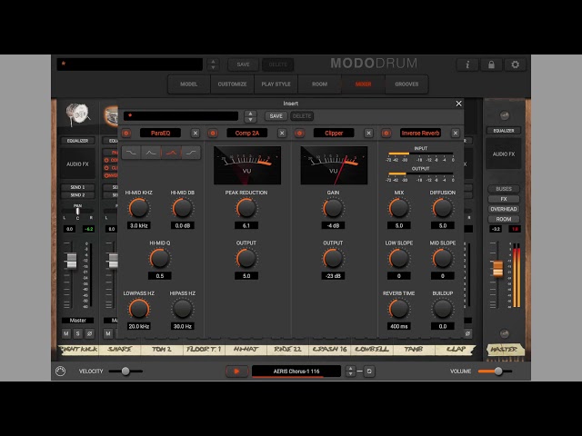Image resolution: width=582 pixels, height=436 pixels.
Task: Close the Insert panel with the X
Action: (458, 104)
